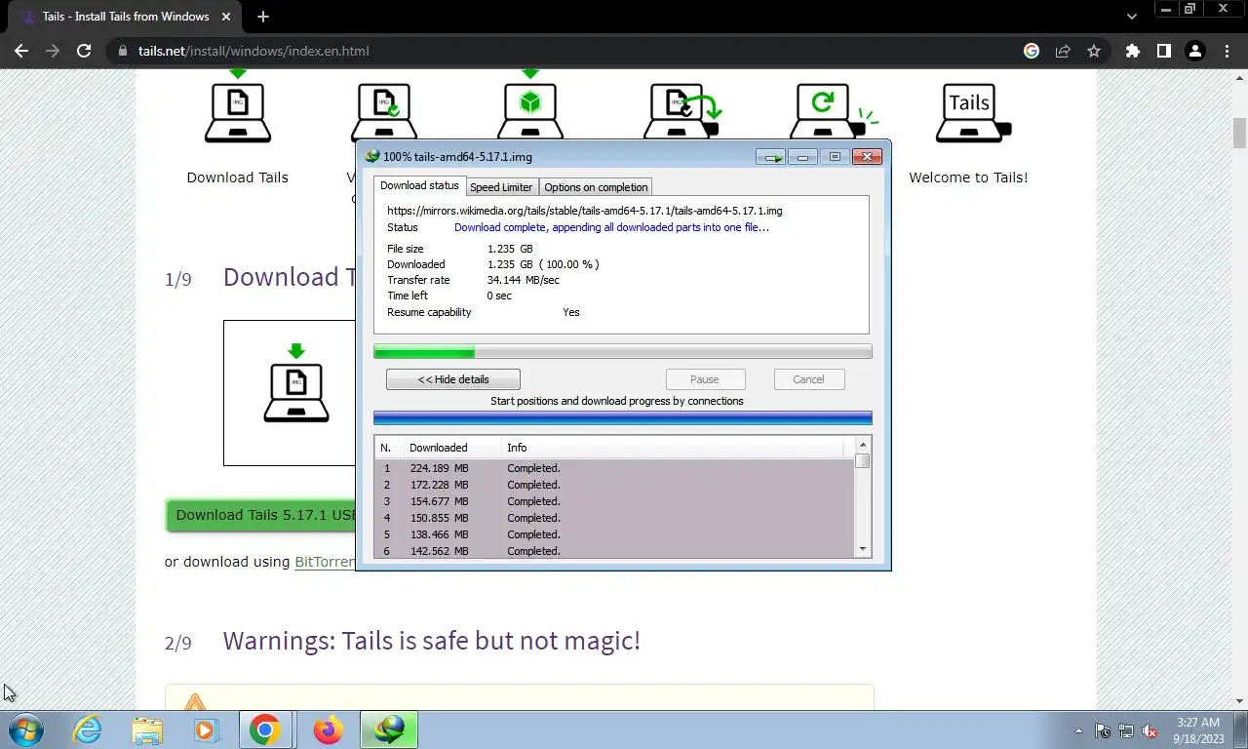Select connection row 2 with 172.228 MB
1248x749 pixels.
tap(614, 485)
